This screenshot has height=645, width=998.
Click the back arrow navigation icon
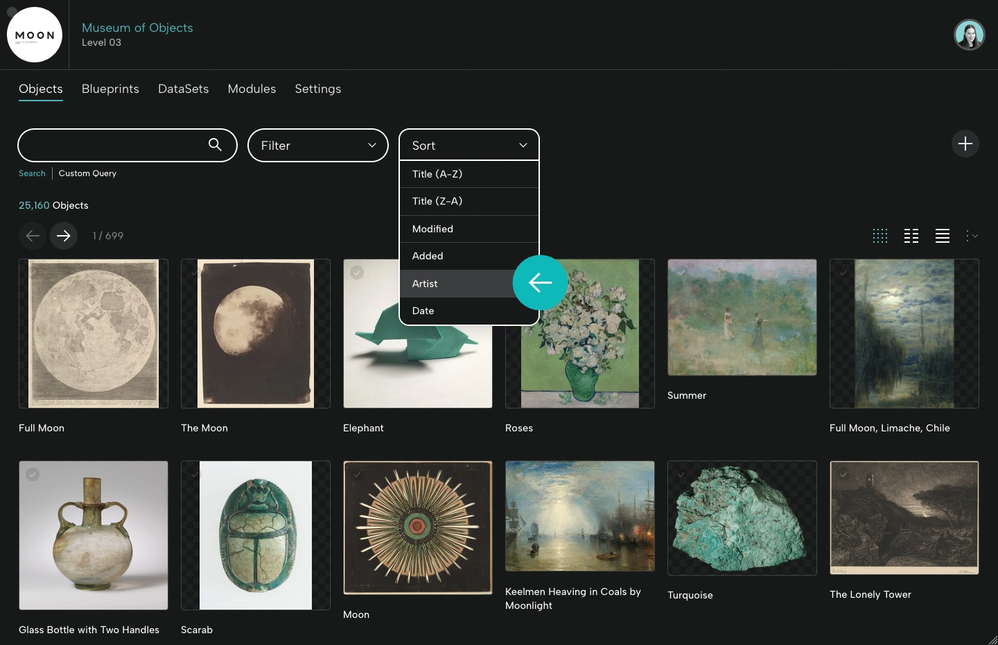pos(32,236)
